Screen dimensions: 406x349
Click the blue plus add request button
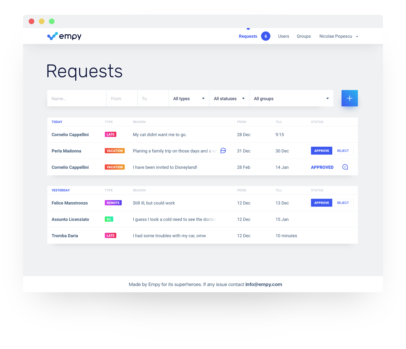pos(349,98)
